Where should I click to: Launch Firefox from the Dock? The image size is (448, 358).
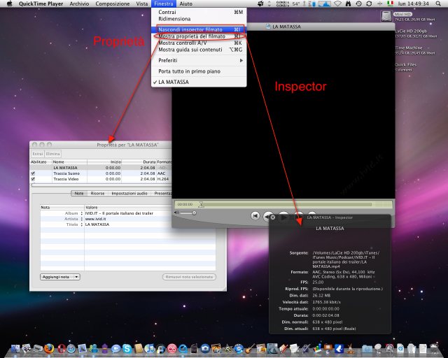click(x=49, y=348)
